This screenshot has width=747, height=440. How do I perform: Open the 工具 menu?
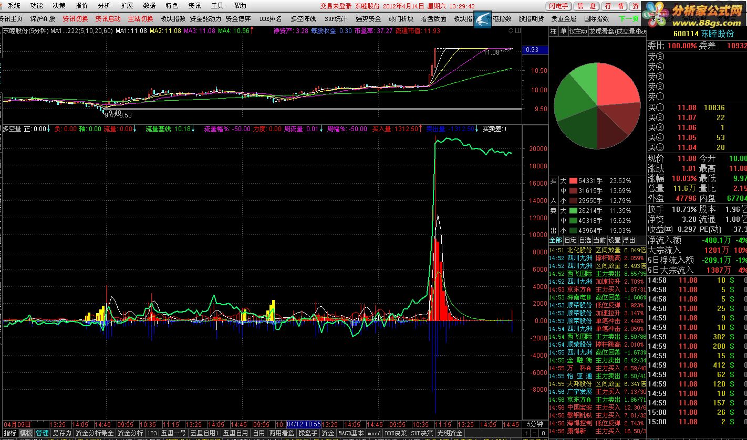pos(217,6)
